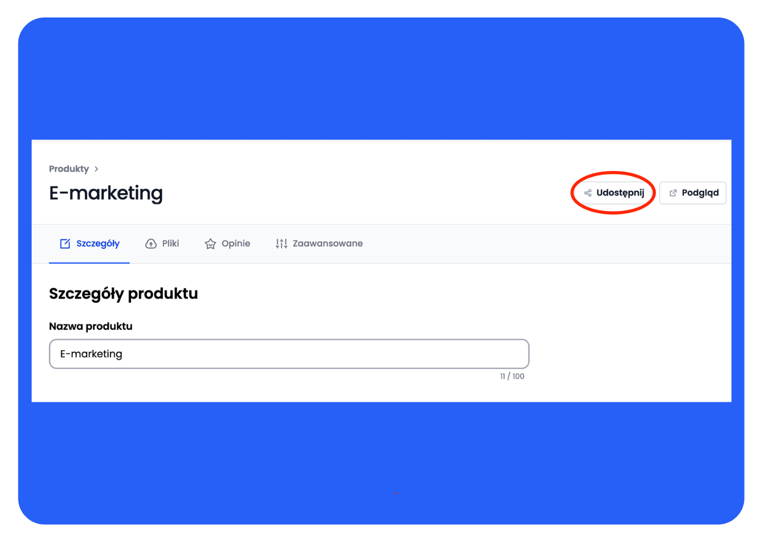Go to the Zaawansowane tab

tap(328, 243)
